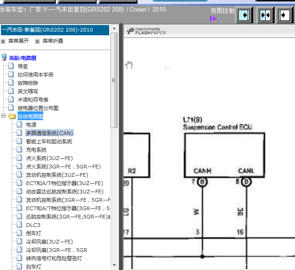Viewport: 295px width, 270px height.
Task: Open 点火系统(3GR—FE，5GR—FE) diagram
Action: click(x=63, y=167)
